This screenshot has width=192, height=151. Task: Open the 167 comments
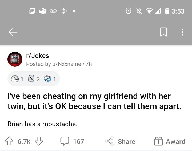[x=72, y=141]
